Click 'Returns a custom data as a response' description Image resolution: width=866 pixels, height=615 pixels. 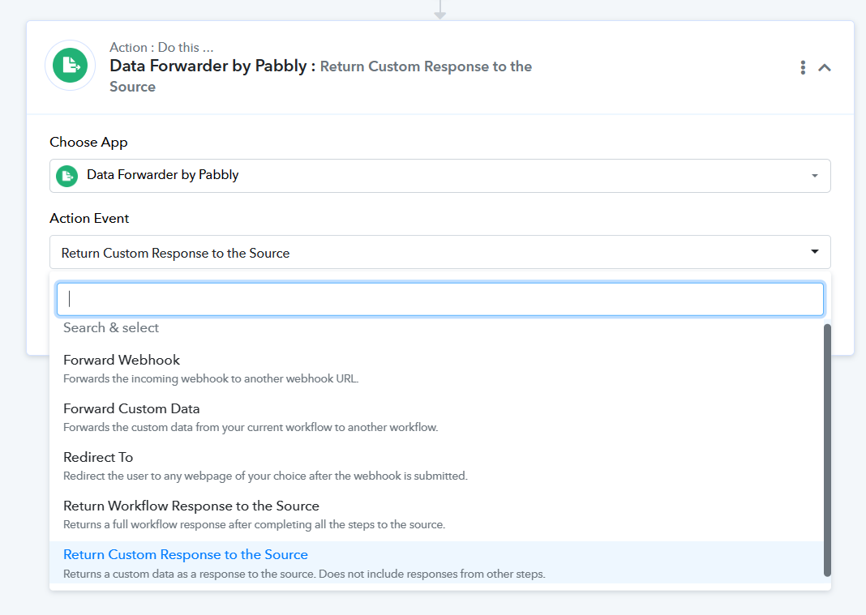click(304, 574)
